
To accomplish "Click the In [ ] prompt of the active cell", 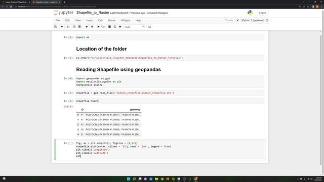I will [68, 143].
